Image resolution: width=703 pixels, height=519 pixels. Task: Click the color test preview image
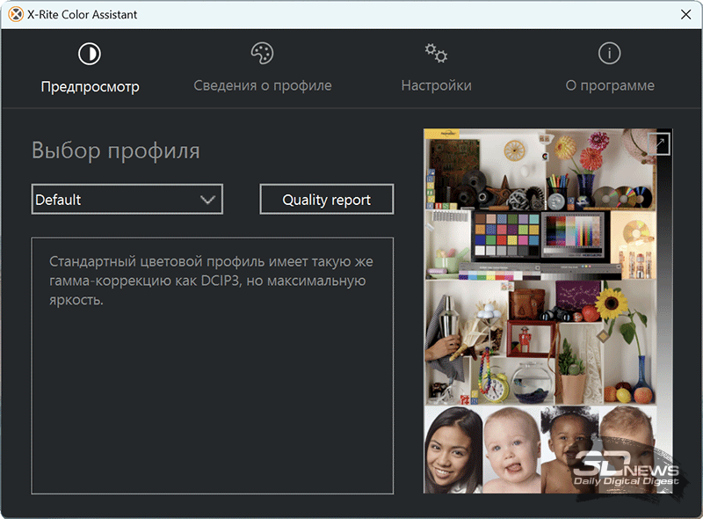[x=547, y=311]
